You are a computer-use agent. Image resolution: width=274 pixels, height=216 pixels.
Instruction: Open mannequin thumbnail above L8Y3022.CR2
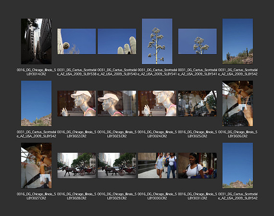point(76,104)
